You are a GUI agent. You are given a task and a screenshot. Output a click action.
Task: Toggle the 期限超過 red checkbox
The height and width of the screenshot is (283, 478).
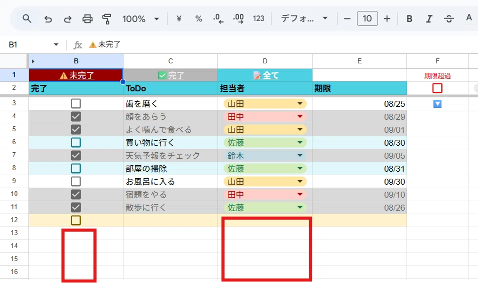pos(437,88)
